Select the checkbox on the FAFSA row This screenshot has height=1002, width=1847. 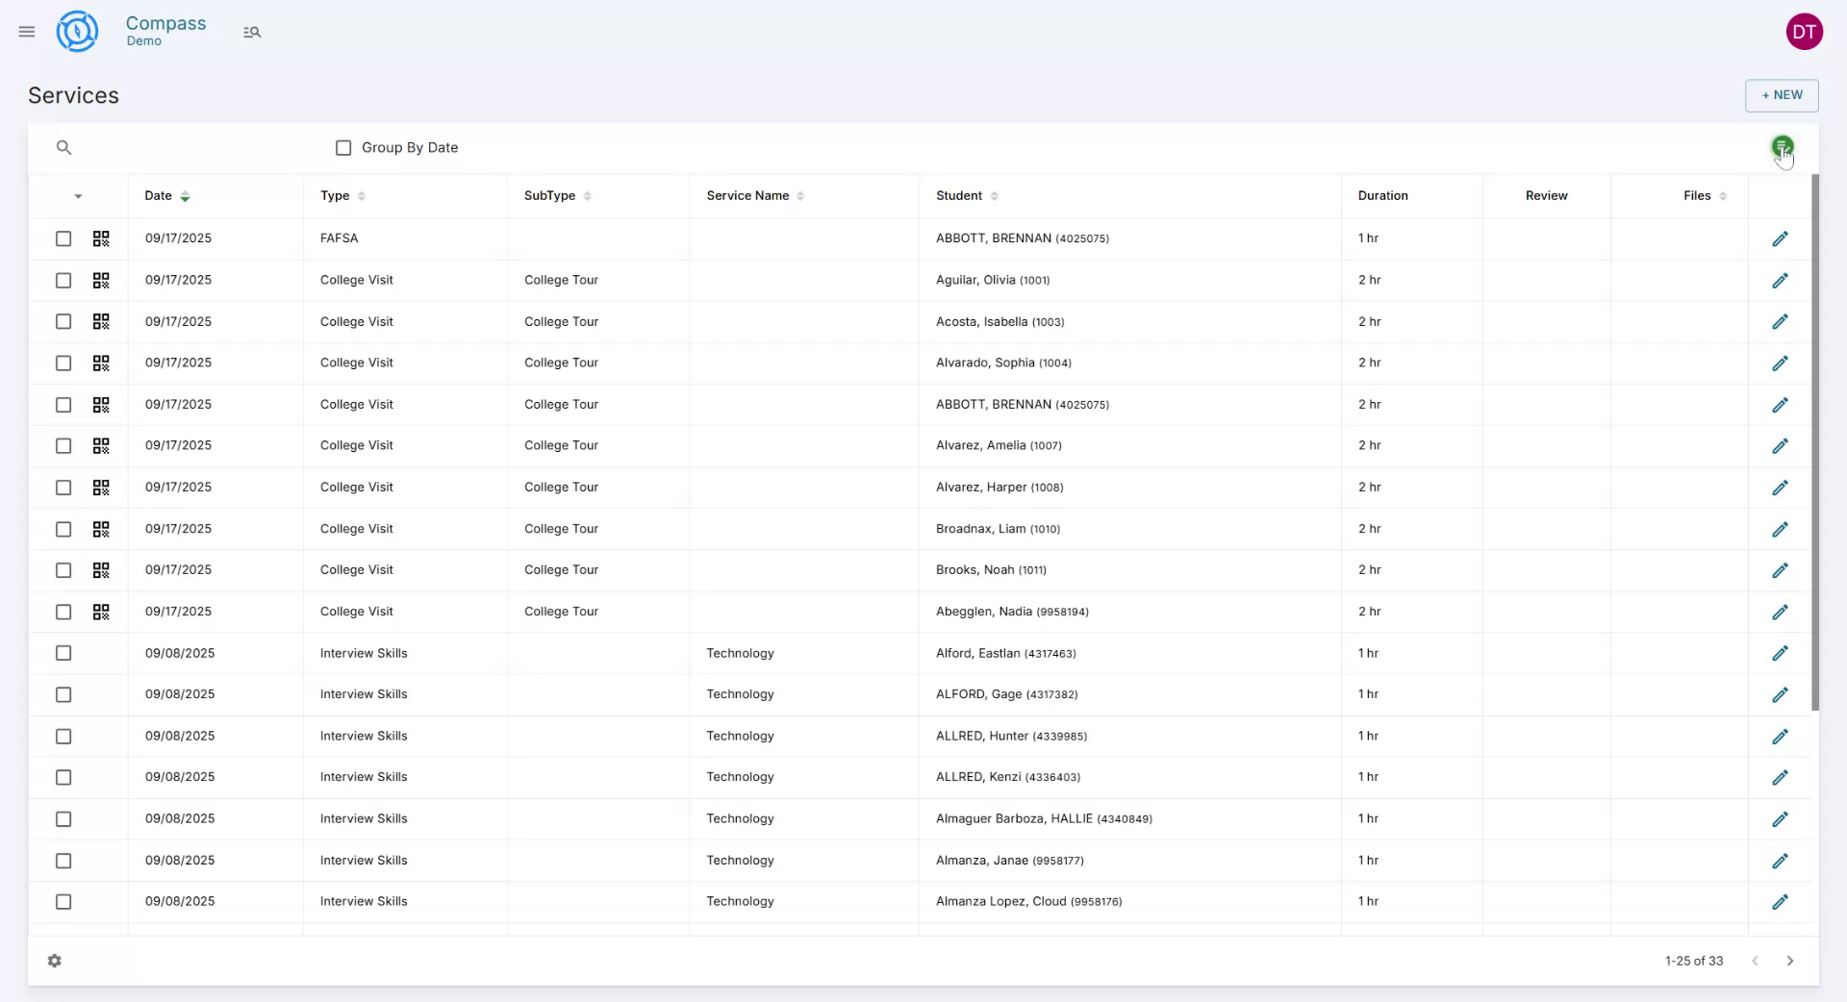click(63, 238)
